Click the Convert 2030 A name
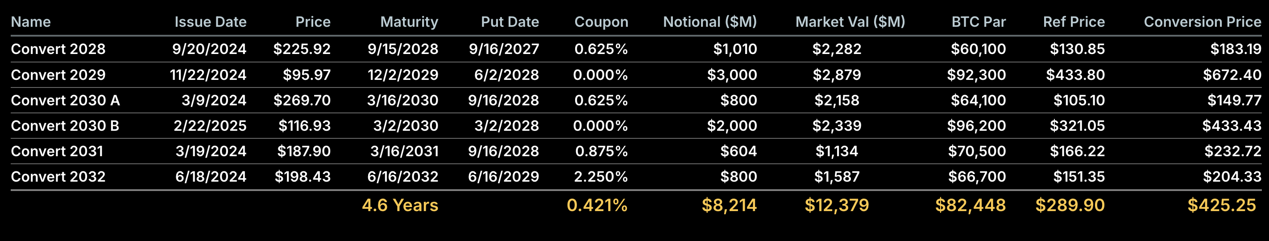Image resolution: width=1269 pixels, height=241 pixels. click(65, 100)
